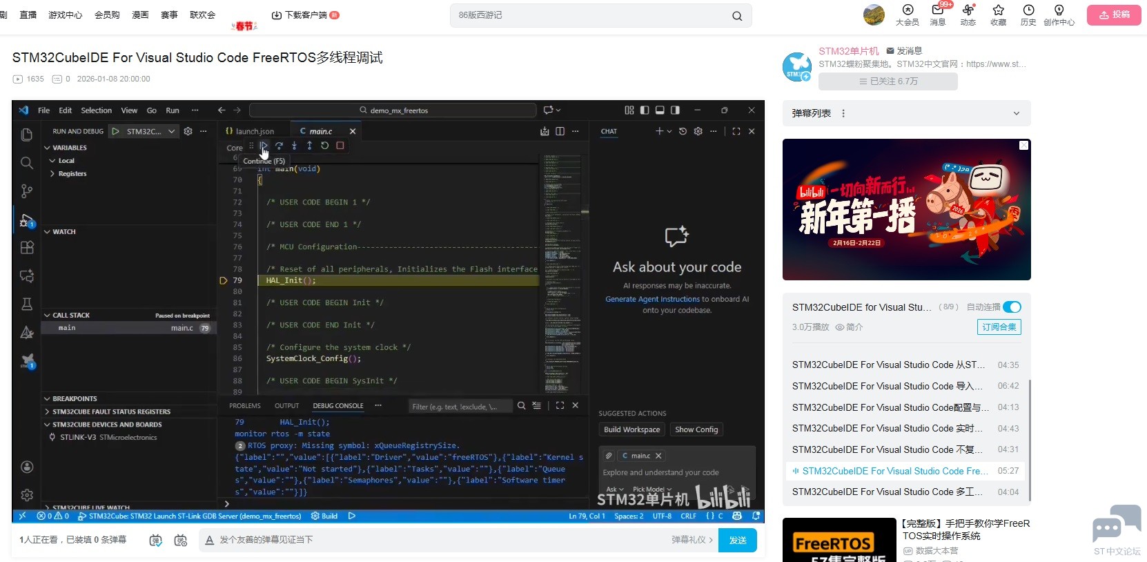Open the 弹幕列表 three-dot options menu
This screenshot has height=562, width=1147.
click(x=843, y=114)
